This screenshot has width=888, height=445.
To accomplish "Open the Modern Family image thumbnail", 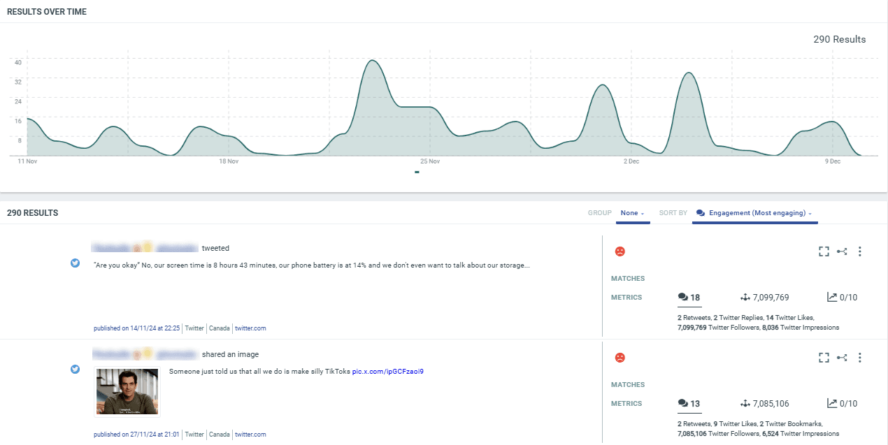I will (127, 392).
